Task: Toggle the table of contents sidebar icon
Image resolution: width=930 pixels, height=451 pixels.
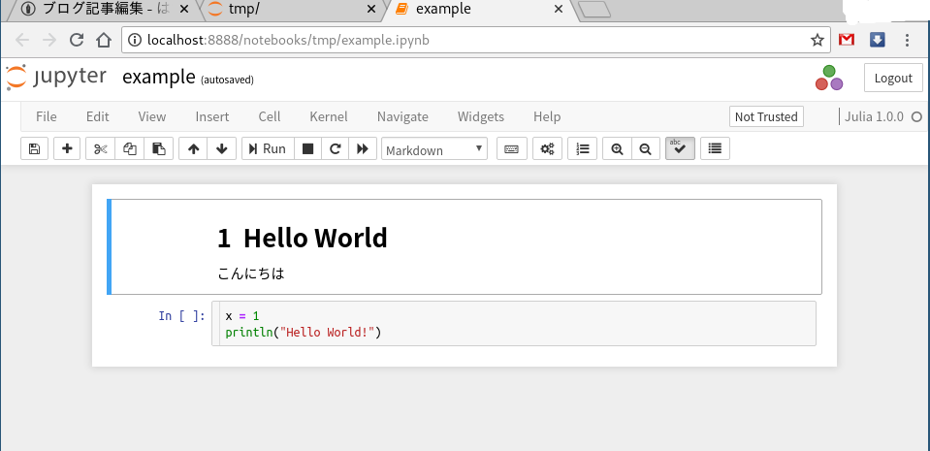Action: (716, 149)
